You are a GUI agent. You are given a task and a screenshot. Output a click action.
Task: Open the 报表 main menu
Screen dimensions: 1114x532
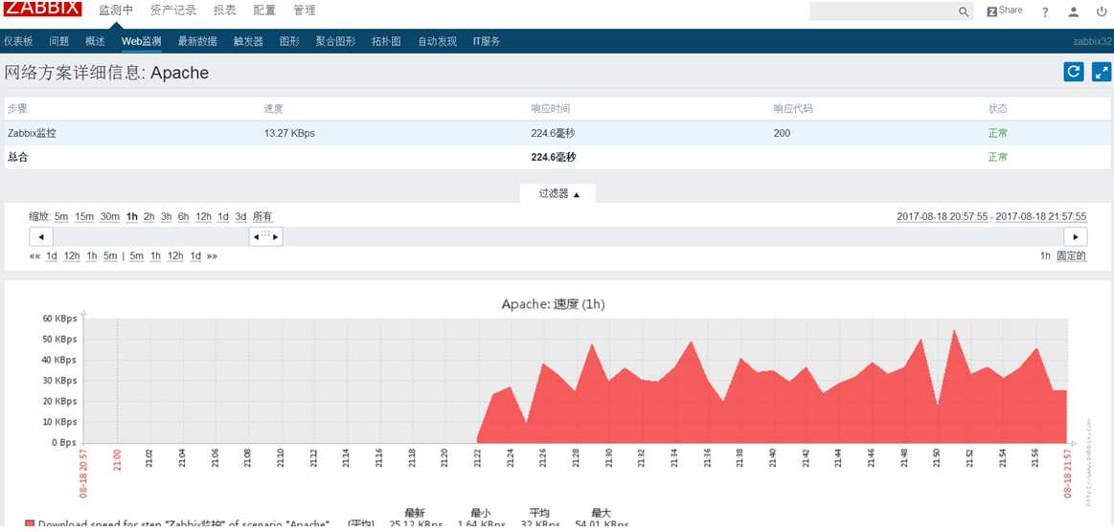tap(224, 11)
